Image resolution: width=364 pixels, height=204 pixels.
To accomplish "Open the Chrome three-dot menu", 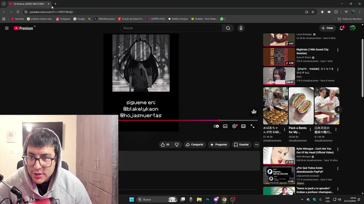I will (x=360, y=12).
